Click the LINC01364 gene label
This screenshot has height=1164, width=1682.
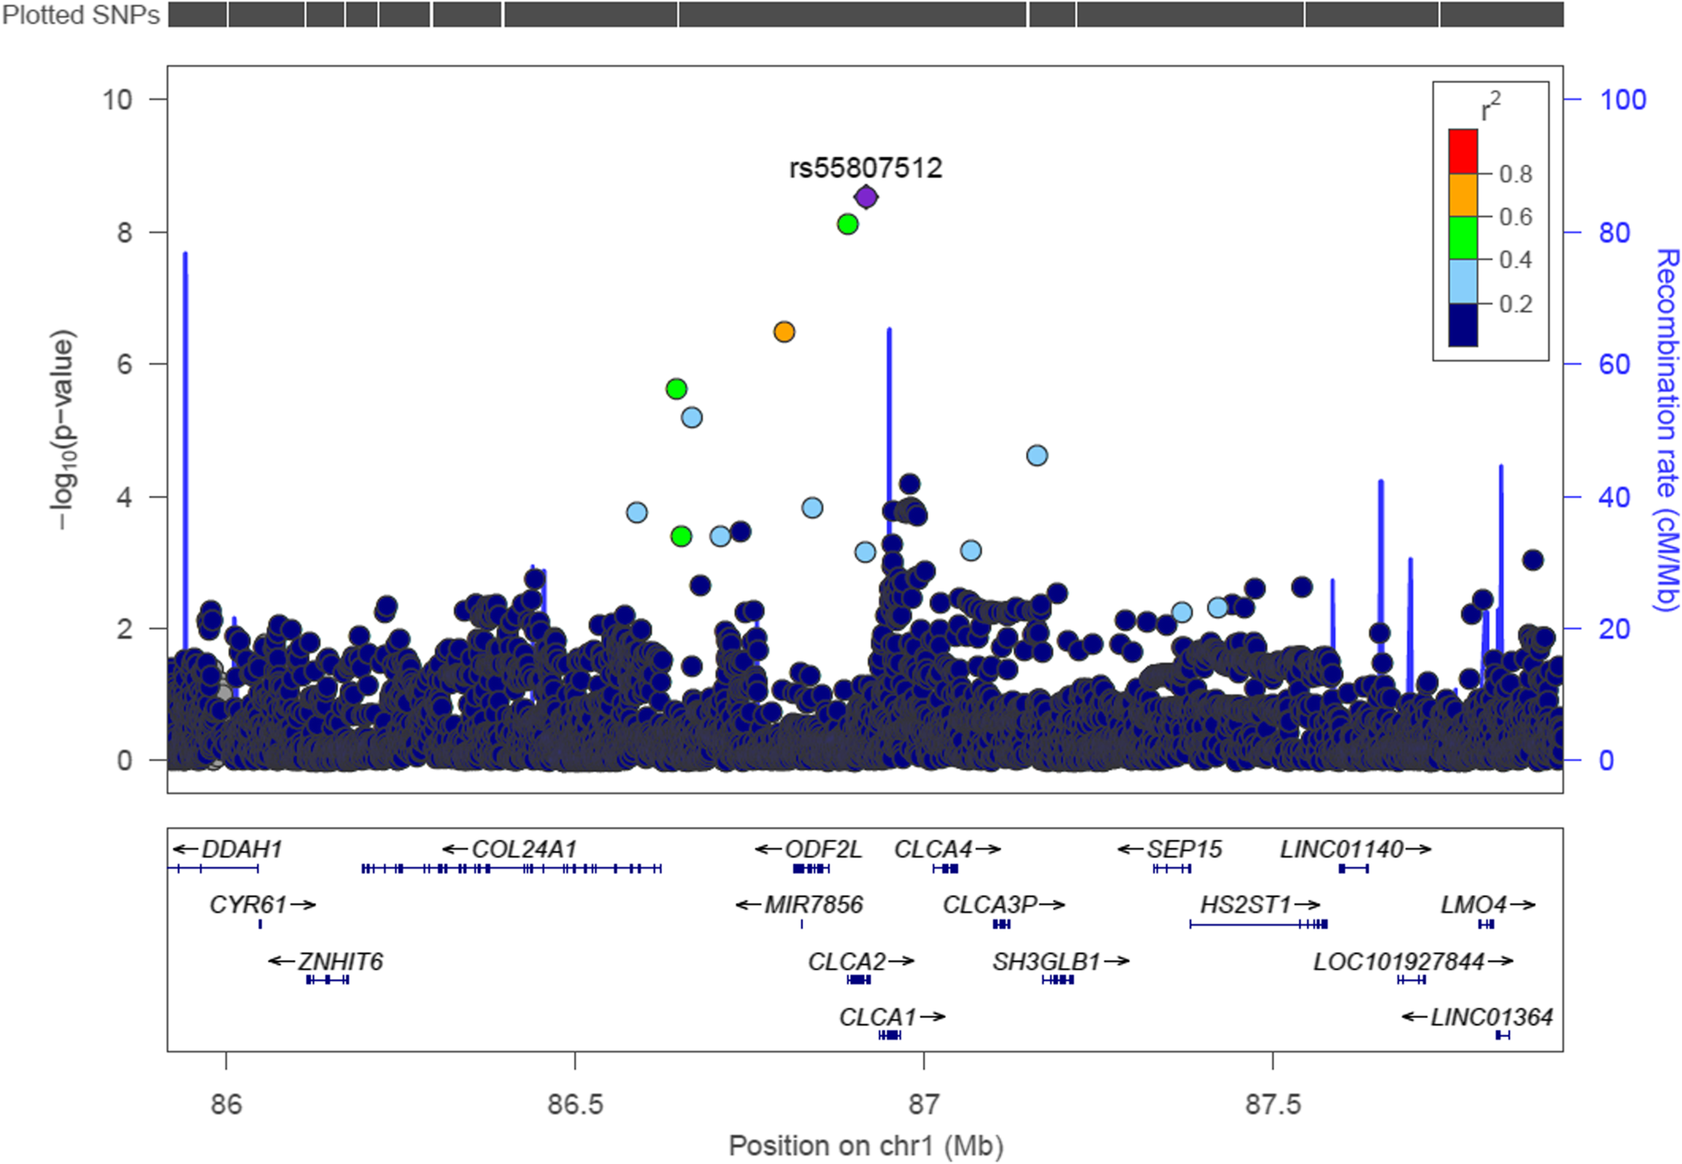tap(1491, 1017)
